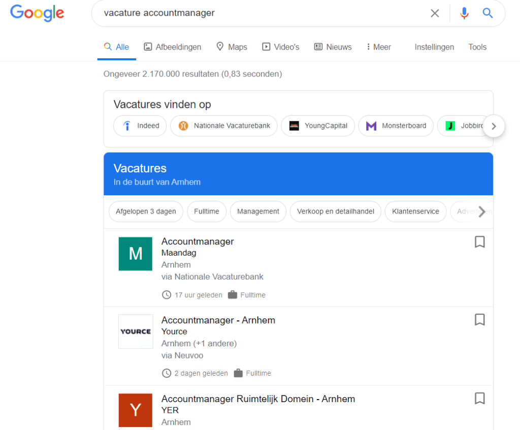Image resolution: width=520 pixels, height=430 pixels.
Task: Click the blue search magnifier icon
Action: click(x=487, y=13)
